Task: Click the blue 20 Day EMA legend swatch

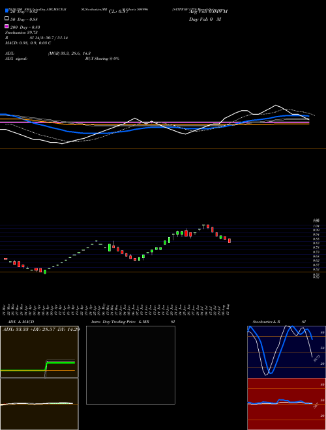Action: click(x=7, y=10)
